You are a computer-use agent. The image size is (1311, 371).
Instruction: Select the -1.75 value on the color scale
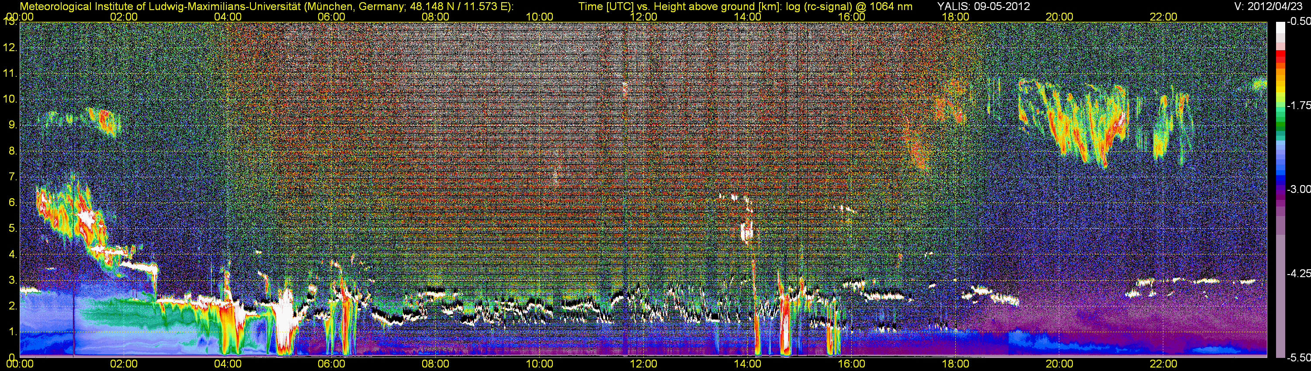(x=1298, y=105)
